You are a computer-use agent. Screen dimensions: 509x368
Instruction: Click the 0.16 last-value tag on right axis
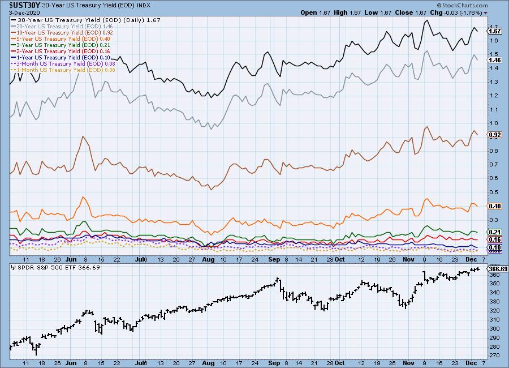coord(495,239)
